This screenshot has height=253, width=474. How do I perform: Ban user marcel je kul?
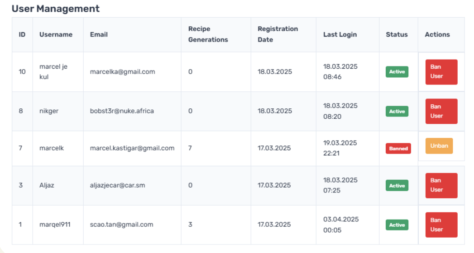point(441,72)
